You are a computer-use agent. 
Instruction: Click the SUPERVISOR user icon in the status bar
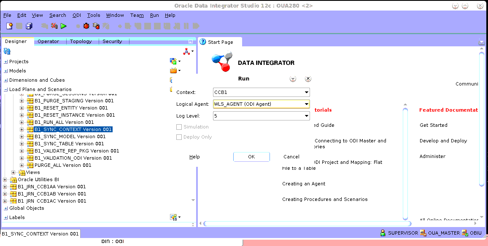pyautogui.click(x=383, y=233)
